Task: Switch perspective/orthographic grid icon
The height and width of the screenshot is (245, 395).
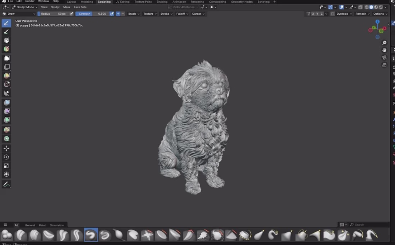Action: [x=384, y=65]
